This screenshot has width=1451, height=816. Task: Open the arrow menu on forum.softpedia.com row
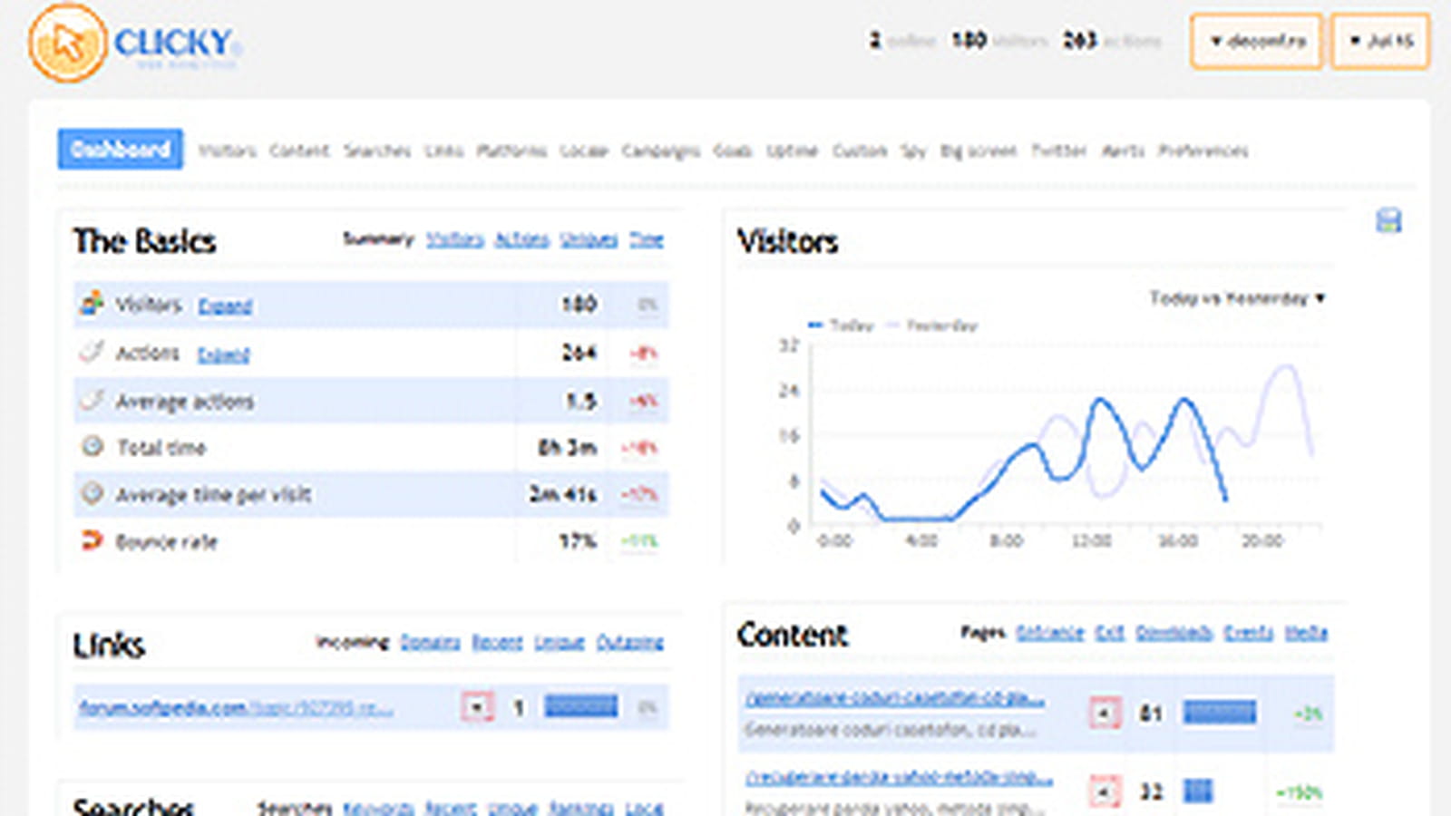click(x=478, y=706)
